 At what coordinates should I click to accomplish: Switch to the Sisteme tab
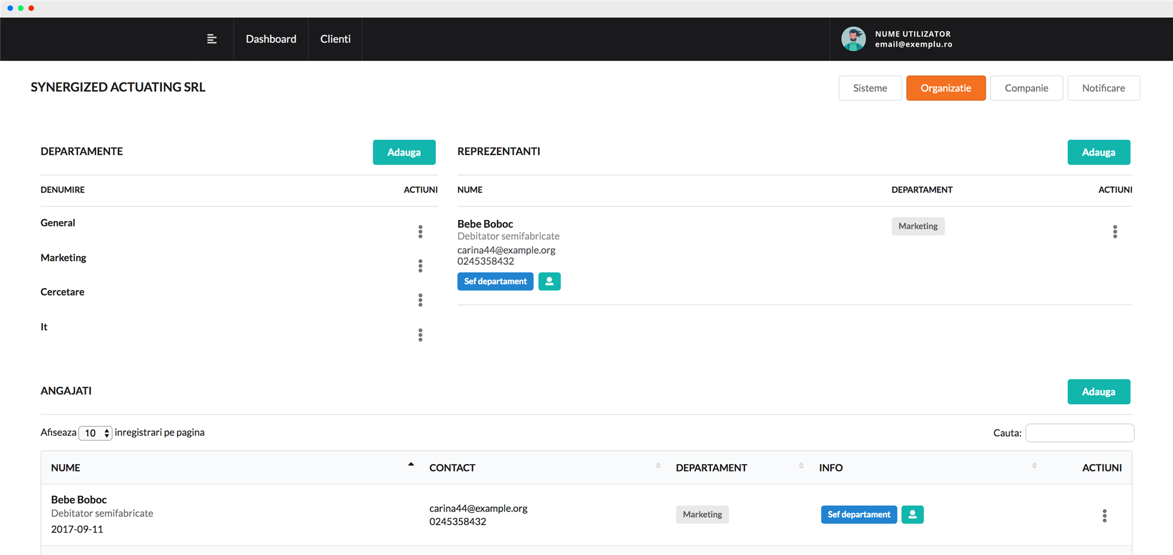pyautogui.click(x=869, y=88)
